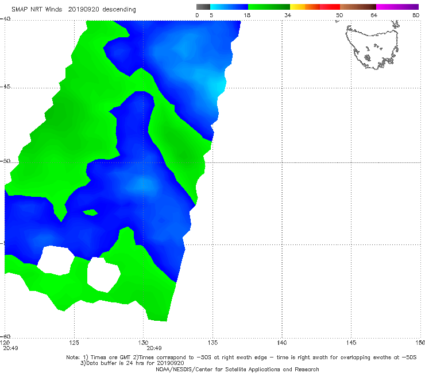This screenshot has height=373, width=425.
Task: Click the red 34-50 segment of color bar
Action: (315, 7)
